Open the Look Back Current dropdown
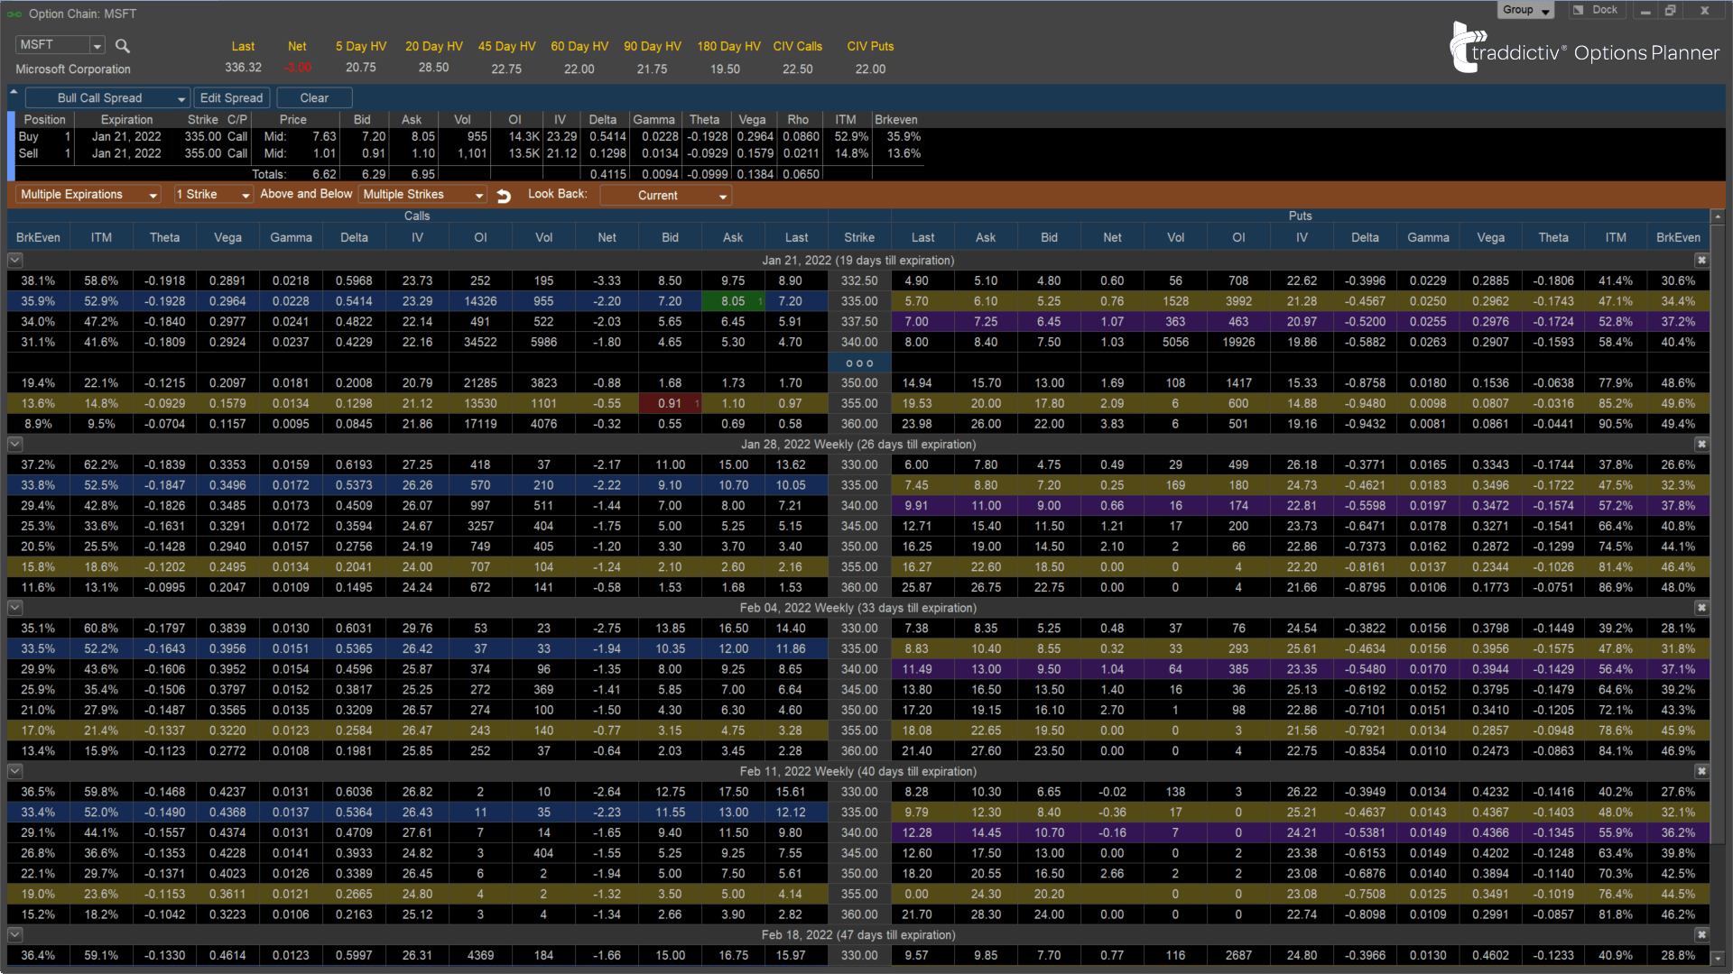Viewport: 1733px width, 974px height. pos(665,196)
